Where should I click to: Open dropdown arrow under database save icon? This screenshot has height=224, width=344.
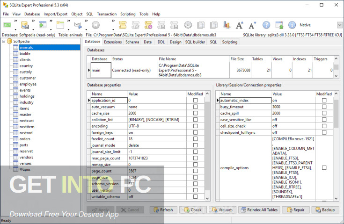(x=33, y=29)
